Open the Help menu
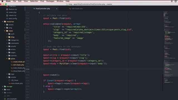This screenshot has width=178, height=100. [x=67, y=1]
